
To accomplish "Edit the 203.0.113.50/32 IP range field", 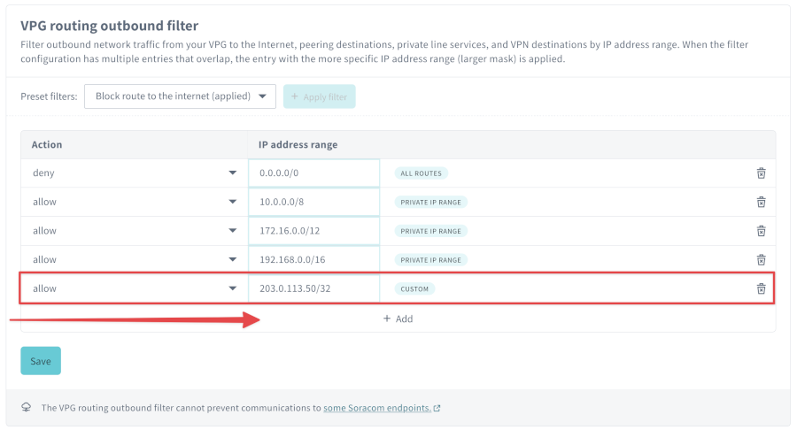I will (314, 288).
